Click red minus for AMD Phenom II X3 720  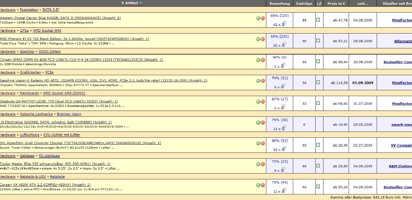(x=263, y=39)
